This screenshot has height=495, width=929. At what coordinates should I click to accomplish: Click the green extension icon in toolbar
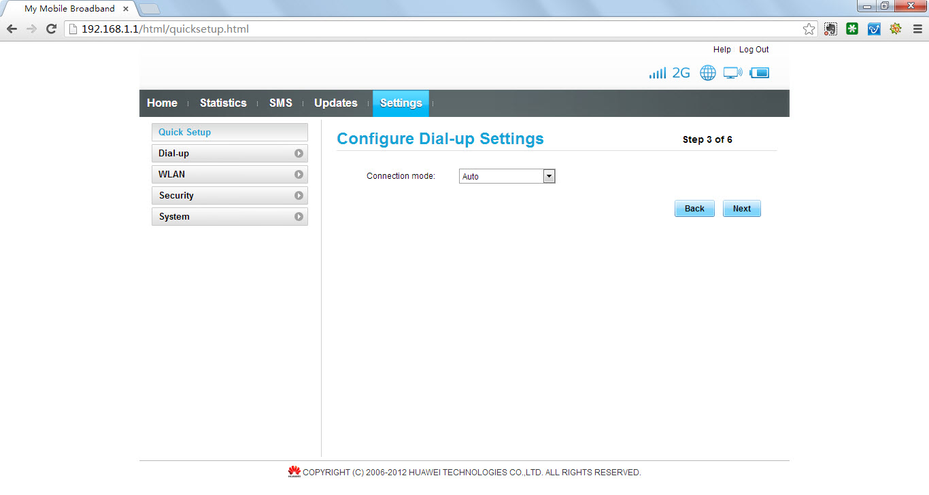[852, 29]
